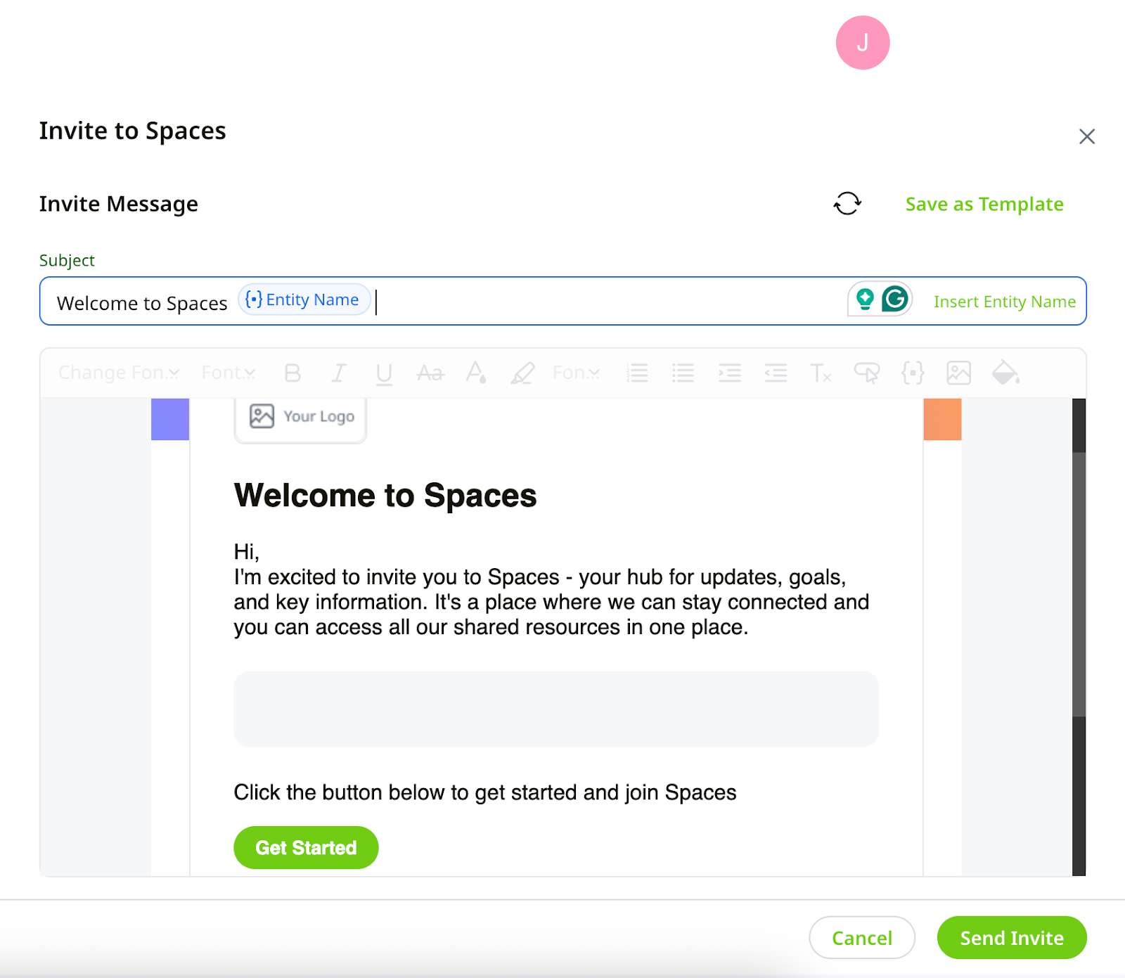Screen dimensions: 1125x978
Task: Select the highlight marker tool
Action: (x=522, y=373)
